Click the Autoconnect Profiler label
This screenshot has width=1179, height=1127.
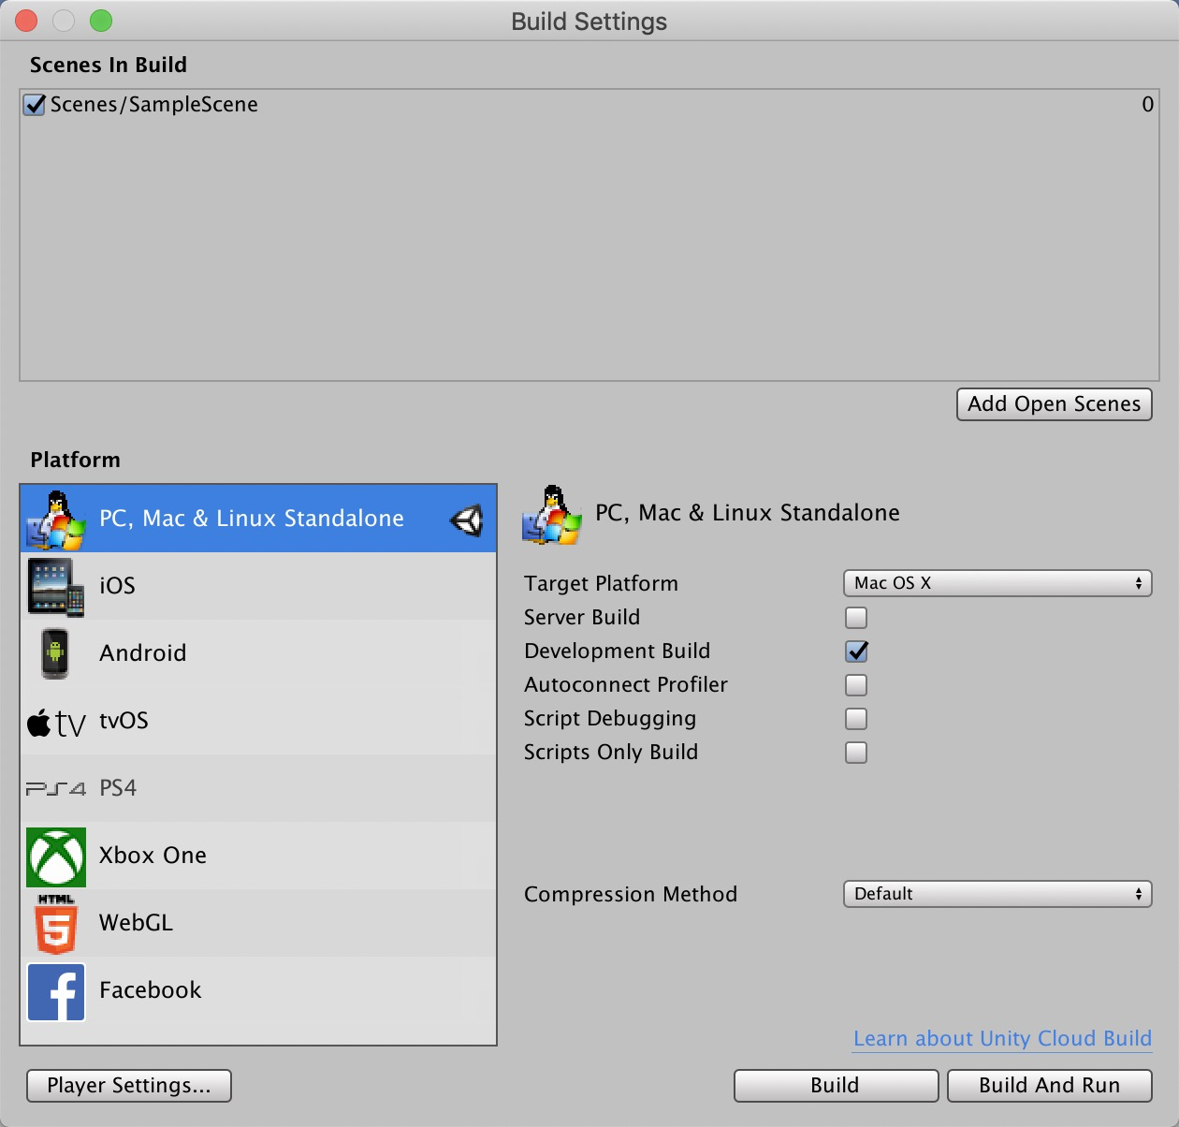coord(626,685)
